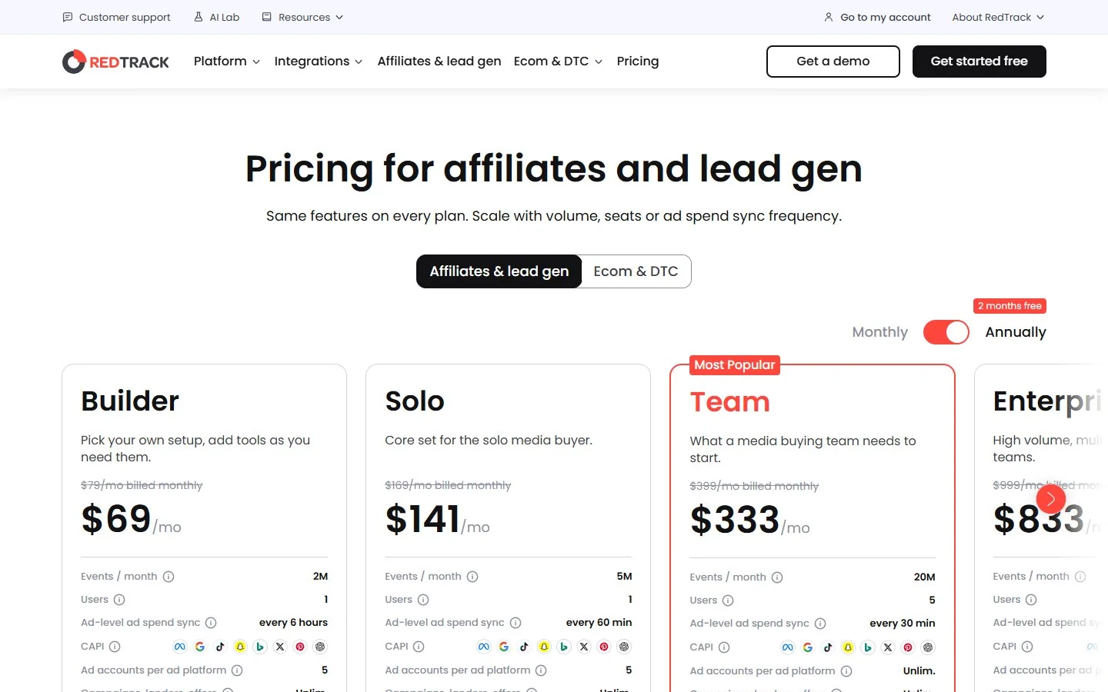Click the "every 6 hours" sync value
Viewport: 1108px width, 692px height.
coord(293,623)
